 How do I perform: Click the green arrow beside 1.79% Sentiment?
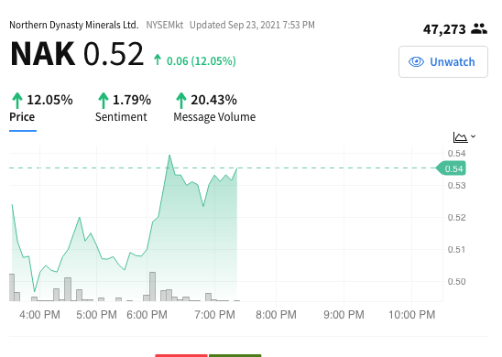[104, 101]
